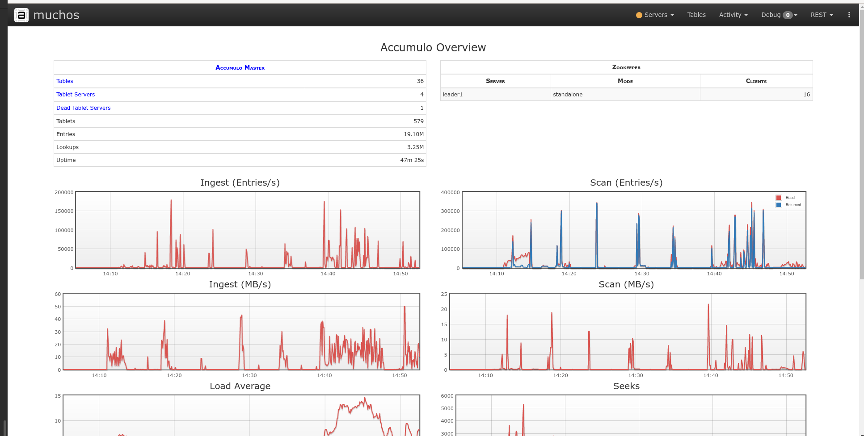Click inside the Ingest (Entries/s) chart
Image resolution: width=864 pixels, height=436 pixels.
246,230
